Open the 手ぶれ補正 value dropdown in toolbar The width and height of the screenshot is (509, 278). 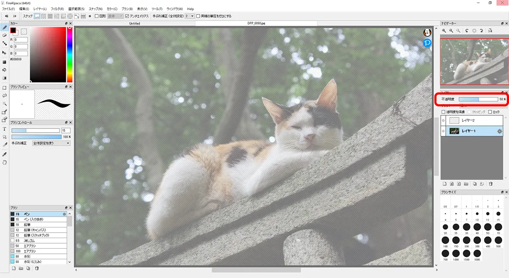coord(190,16)
